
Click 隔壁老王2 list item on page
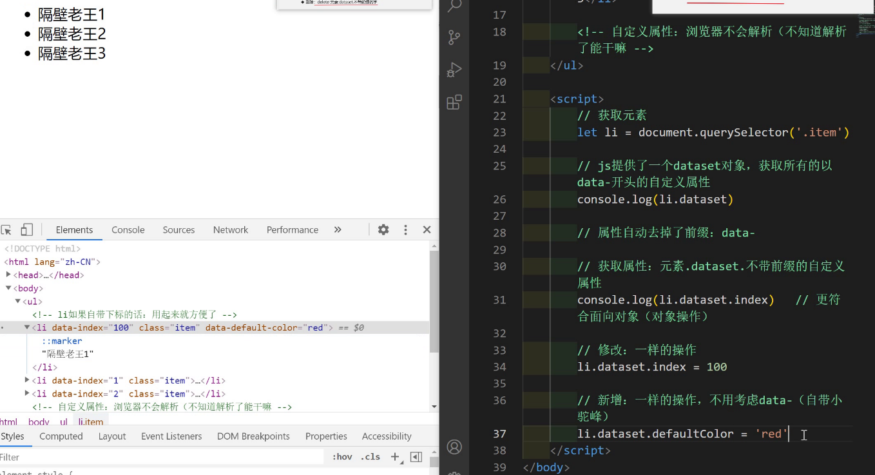(72, 34)
